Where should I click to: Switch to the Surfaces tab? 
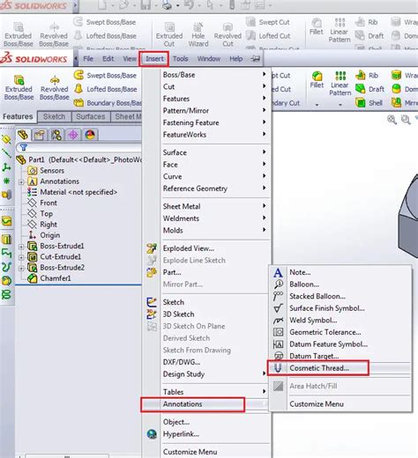tap(91, 116)
